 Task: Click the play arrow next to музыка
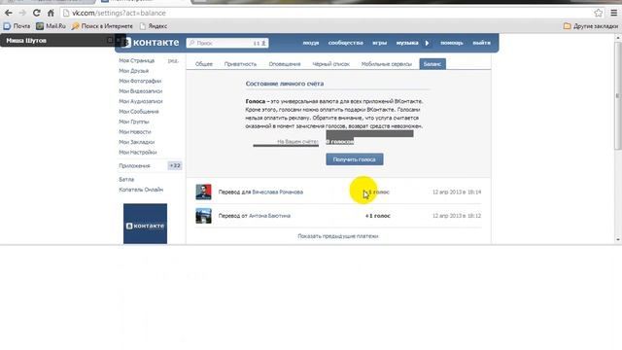(428, 43)
